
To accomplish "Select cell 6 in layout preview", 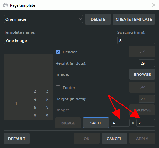I will point(35,108).
